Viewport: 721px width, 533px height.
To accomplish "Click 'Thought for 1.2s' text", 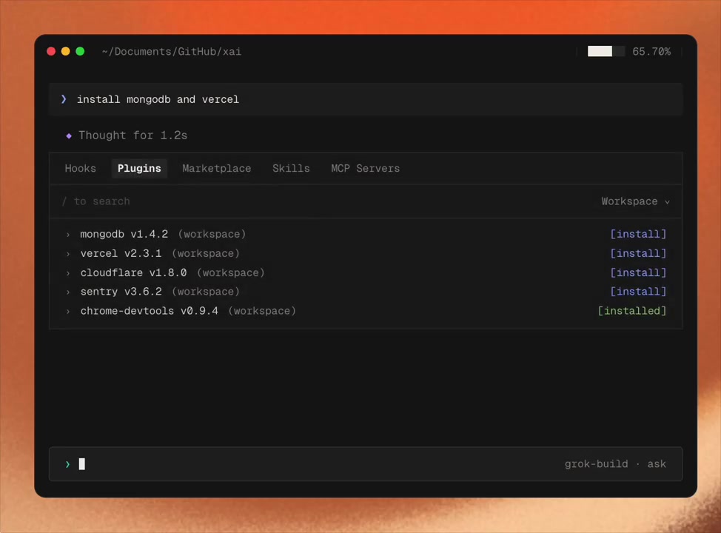I will click(133, 135).
